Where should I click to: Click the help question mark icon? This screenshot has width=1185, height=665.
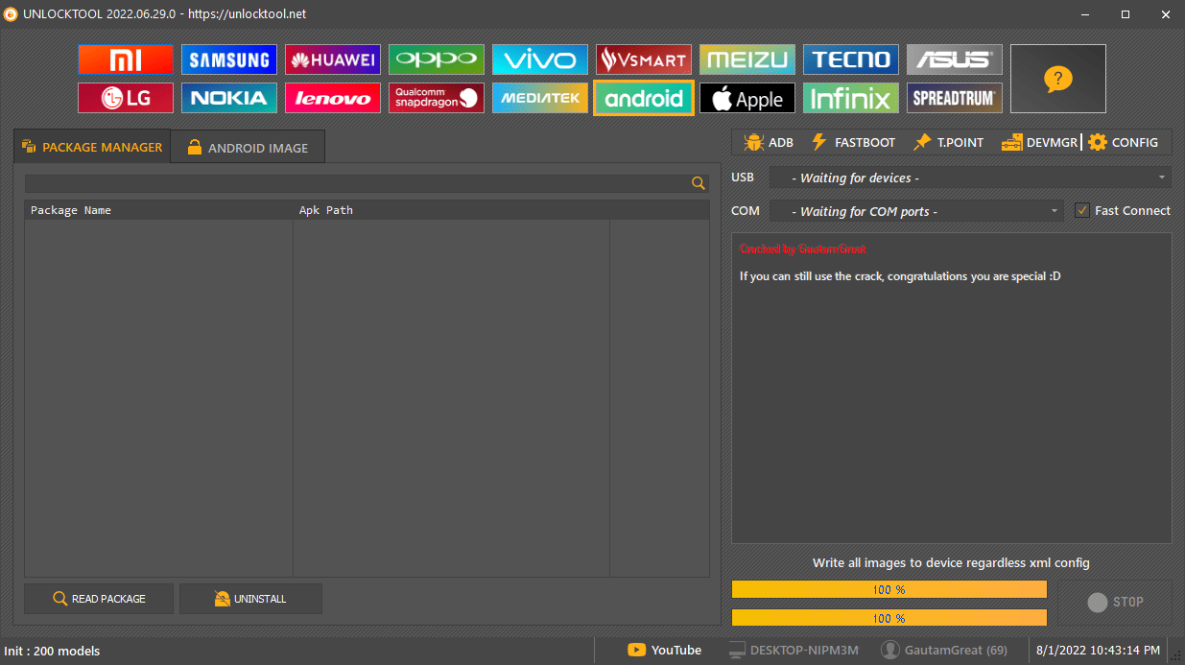point(1057,79)
